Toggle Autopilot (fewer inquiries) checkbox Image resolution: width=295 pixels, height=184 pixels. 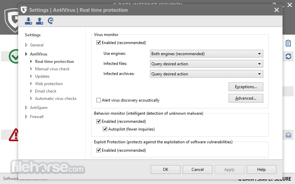coord(105,129)
